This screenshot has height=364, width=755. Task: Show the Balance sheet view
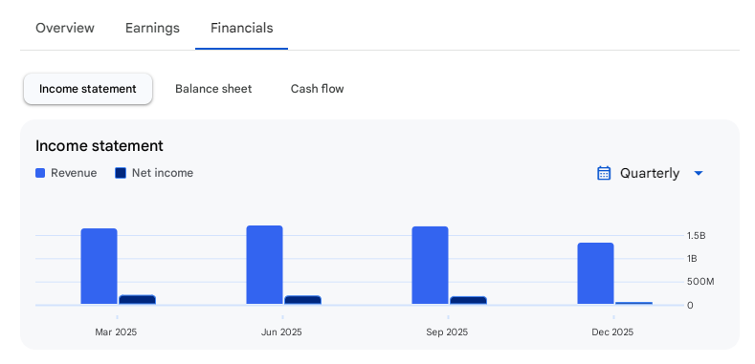[213, 89]
